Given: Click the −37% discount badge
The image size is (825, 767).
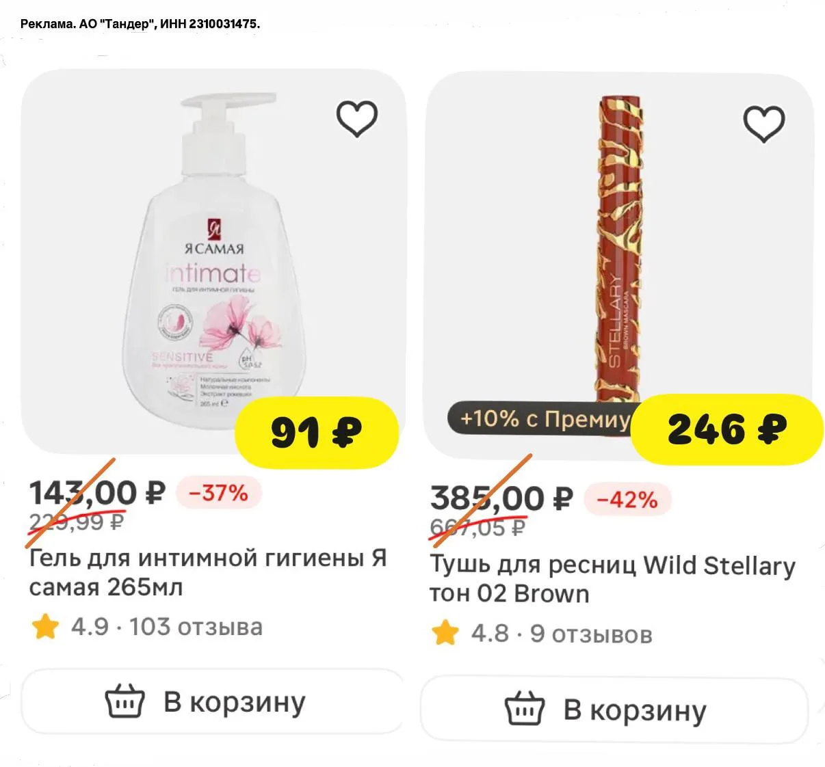Looking at the screenshot, I should tap(218, 493).
